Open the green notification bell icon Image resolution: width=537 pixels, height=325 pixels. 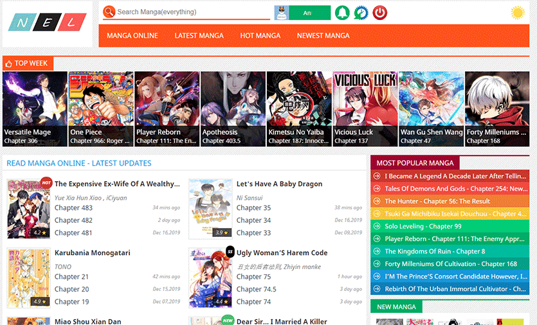(x=341, y=13)
